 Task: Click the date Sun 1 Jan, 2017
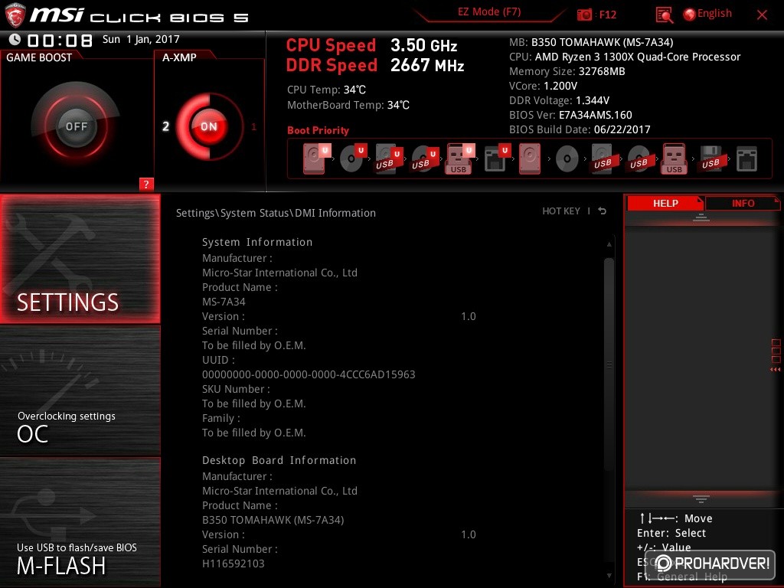pos(141,39)
